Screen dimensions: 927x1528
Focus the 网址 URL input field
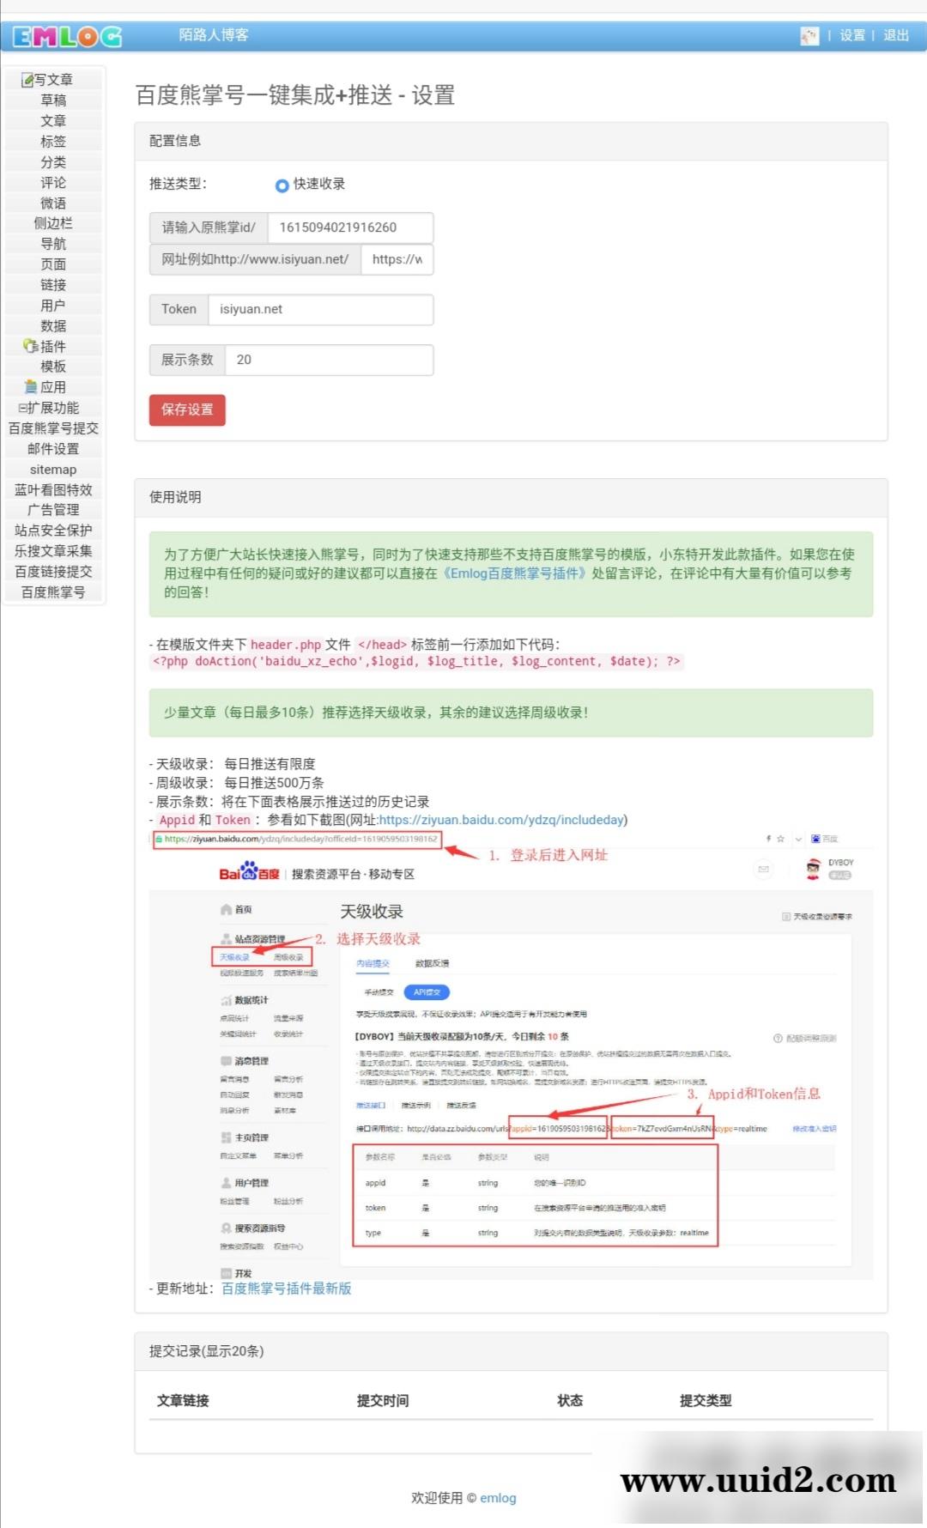397,259
